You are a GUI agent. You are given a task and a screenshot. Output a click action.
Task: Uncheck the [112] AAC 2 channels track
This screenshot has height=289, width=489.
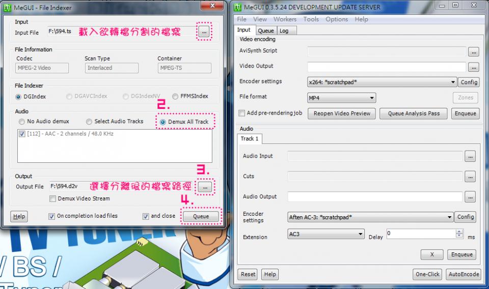point(22,134)
